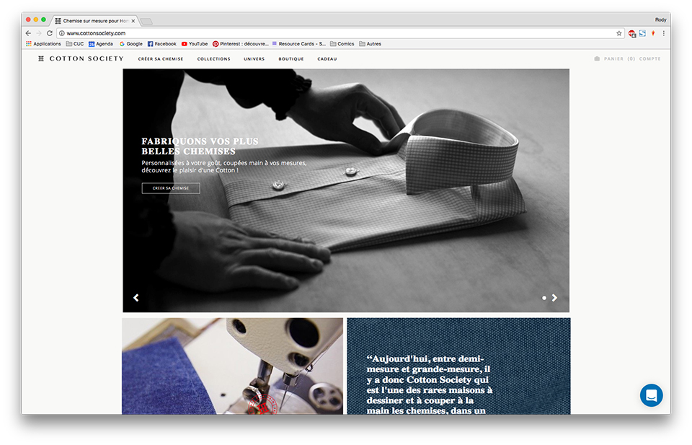692x445 pixels.
Task: Open the YouTube bookmark
Action: pyautogui.click(x=194, y=44)
